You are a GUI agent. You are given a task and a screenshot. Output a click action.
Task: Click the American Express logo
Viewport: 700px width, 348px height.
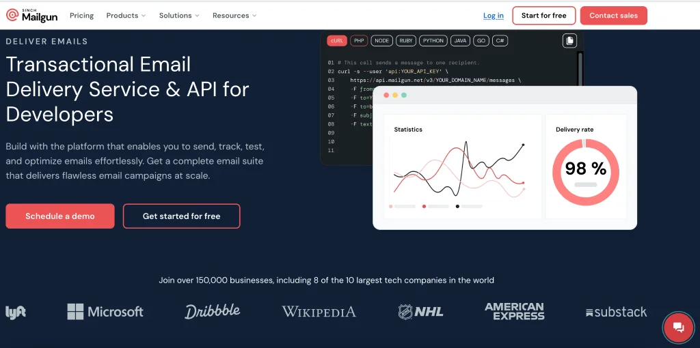point(514,311)
